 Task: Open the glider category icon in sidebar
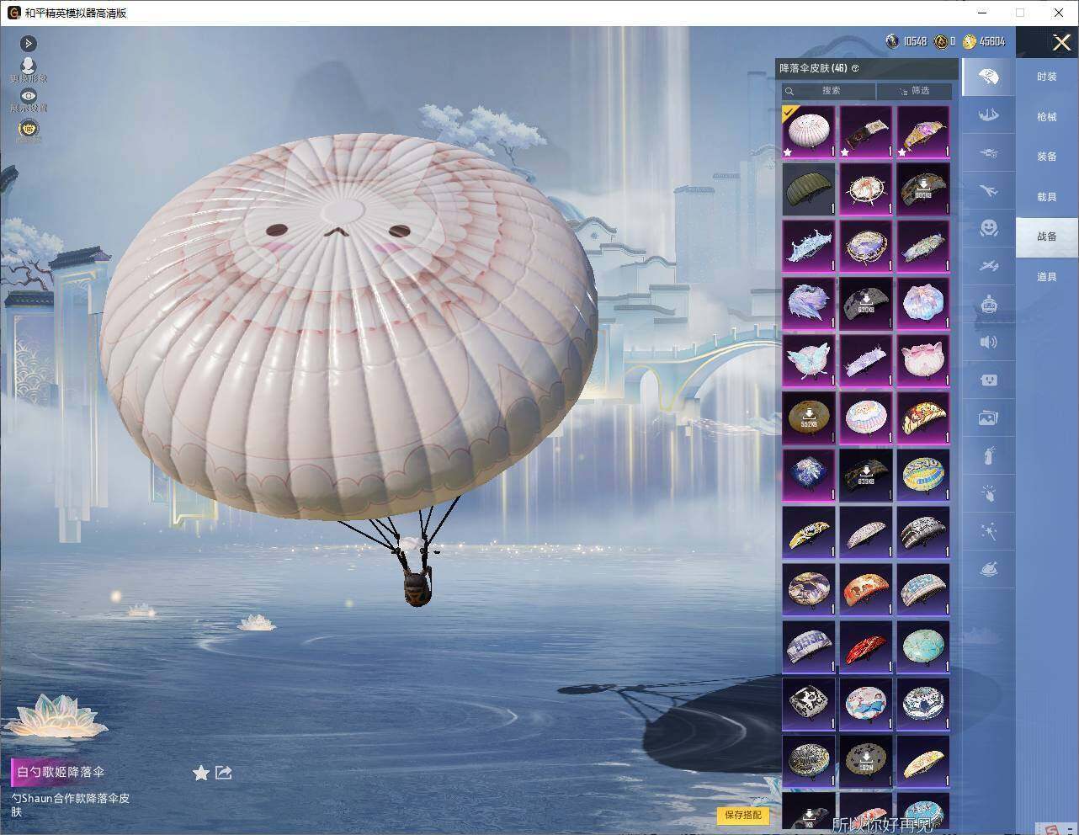pos(989,266)
